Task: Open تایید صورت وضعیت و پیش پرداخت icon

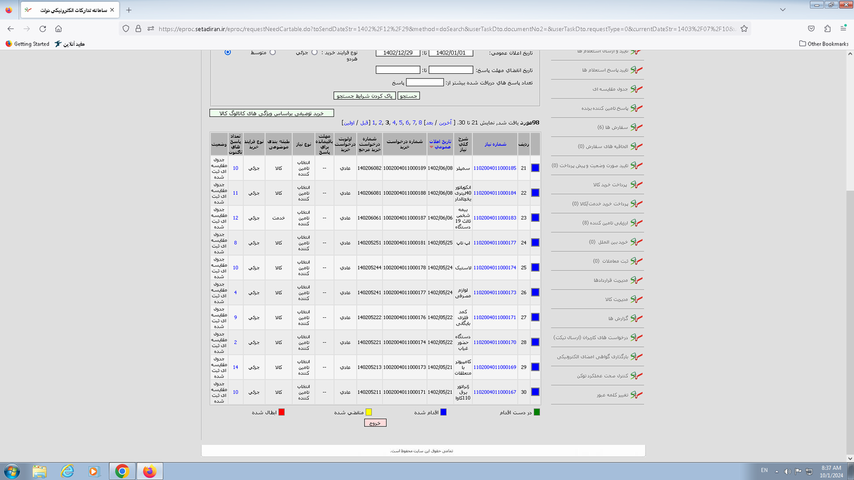Action: [x=637, y=165]
